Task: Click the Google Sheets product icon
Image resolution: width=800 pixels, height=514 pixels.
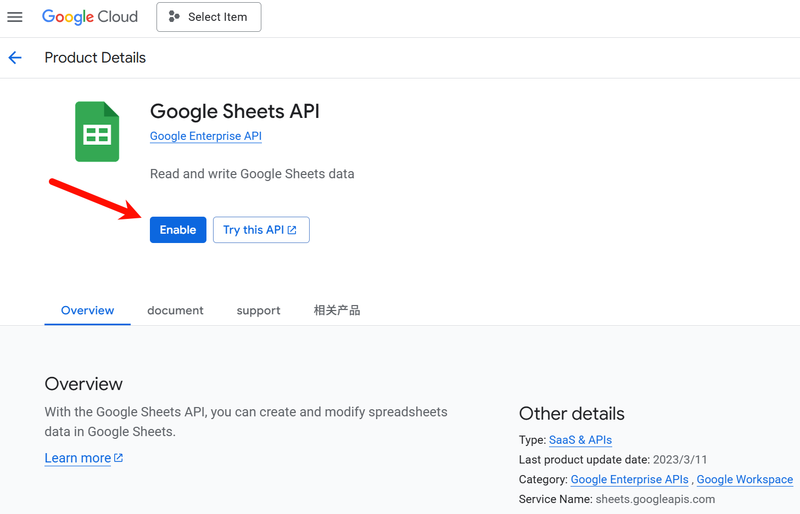Action: point(97,132)
